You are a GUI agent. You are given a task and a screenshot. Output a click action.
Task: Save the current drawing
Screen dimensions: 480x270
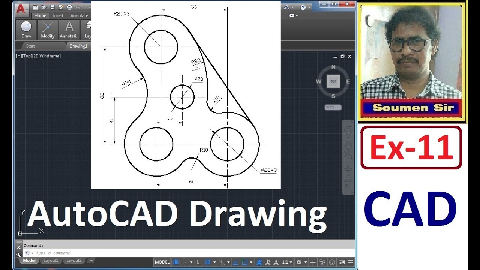coord(52,7)
